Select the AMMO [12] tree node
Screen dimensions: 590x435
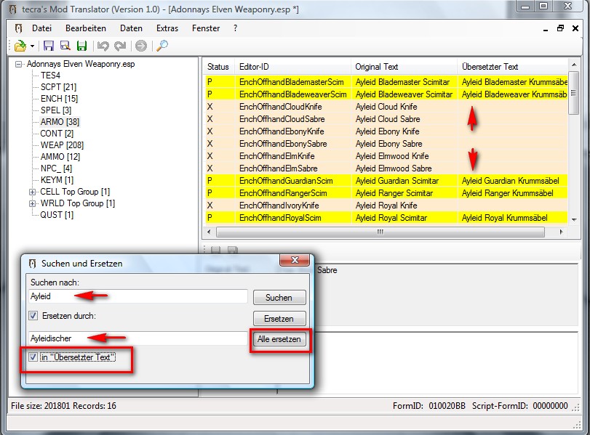click(x=60, y=157)
